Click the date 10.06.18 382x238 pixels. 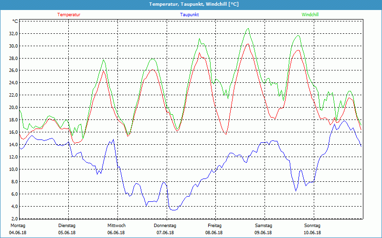[x=312, y=233]
